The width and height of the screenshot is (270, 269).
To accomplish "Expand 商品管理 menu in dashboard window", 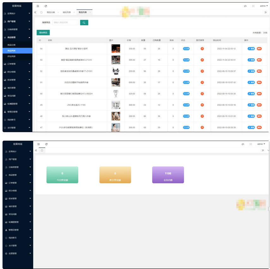I will [x=18, y=175].
